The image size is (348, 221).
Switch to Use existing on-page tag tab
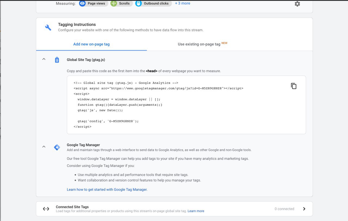coord(203,44)
